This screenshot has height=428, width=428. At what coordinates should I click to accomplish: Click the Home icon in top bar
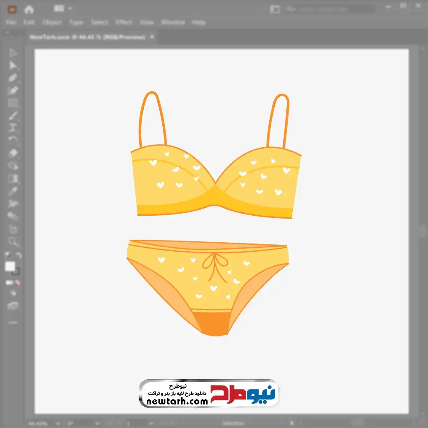click(x=29, y=9)
